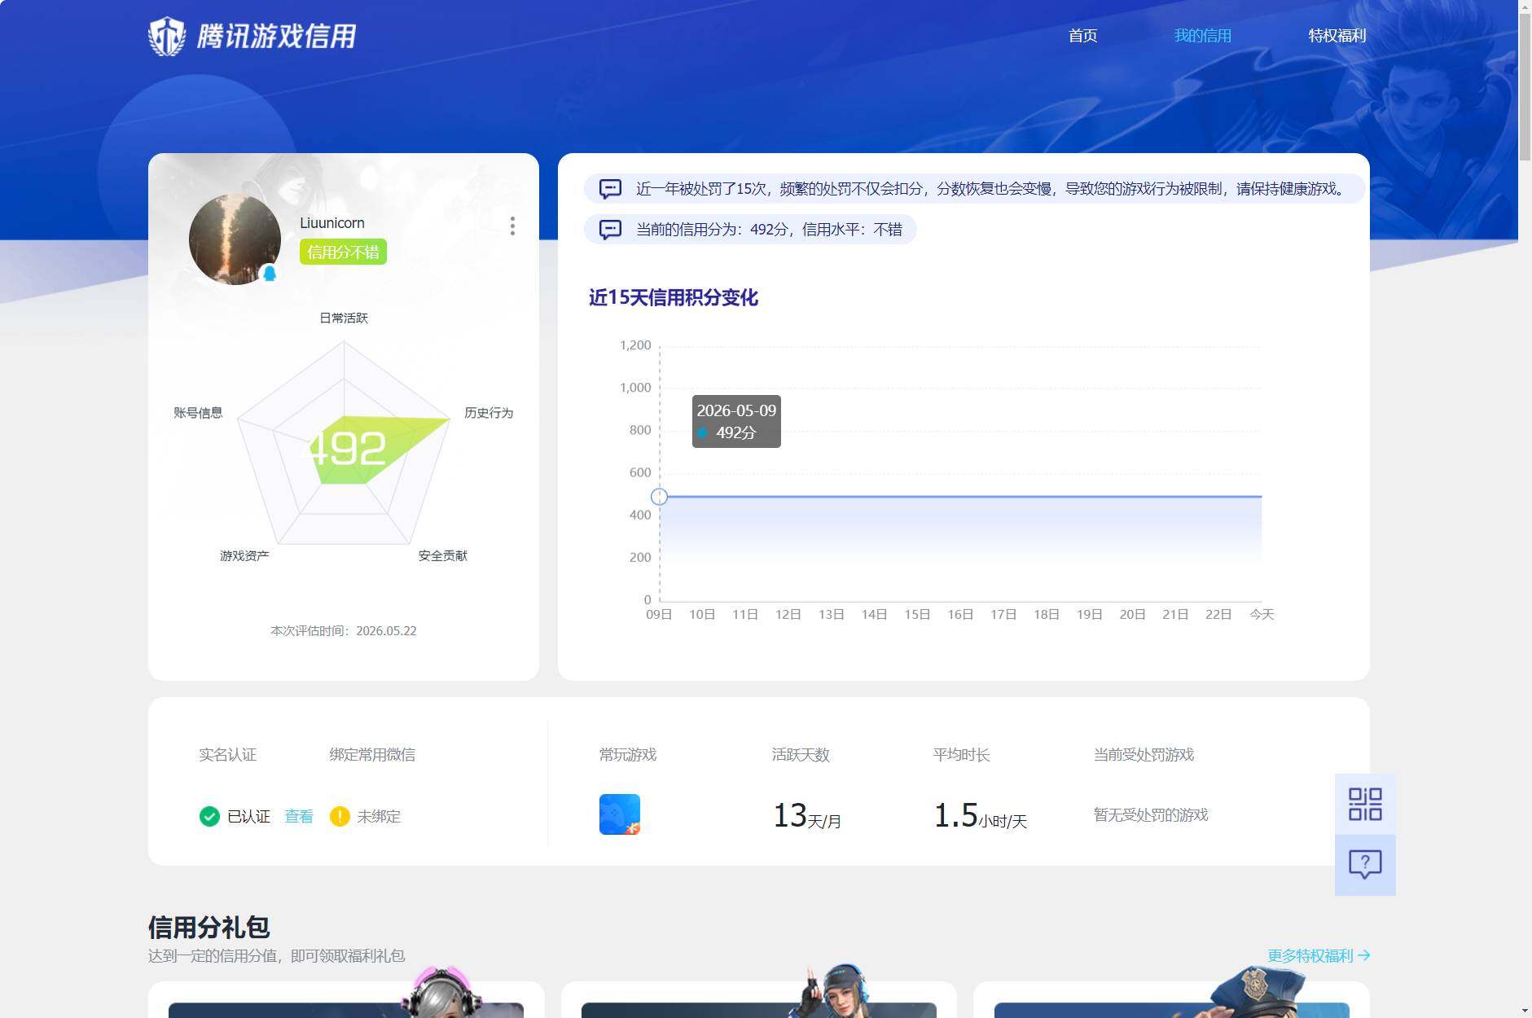This screenshot has width=1532, height=1018.
Task: Click the 历史行为 radar axis label
Action: tap(489, 413)
